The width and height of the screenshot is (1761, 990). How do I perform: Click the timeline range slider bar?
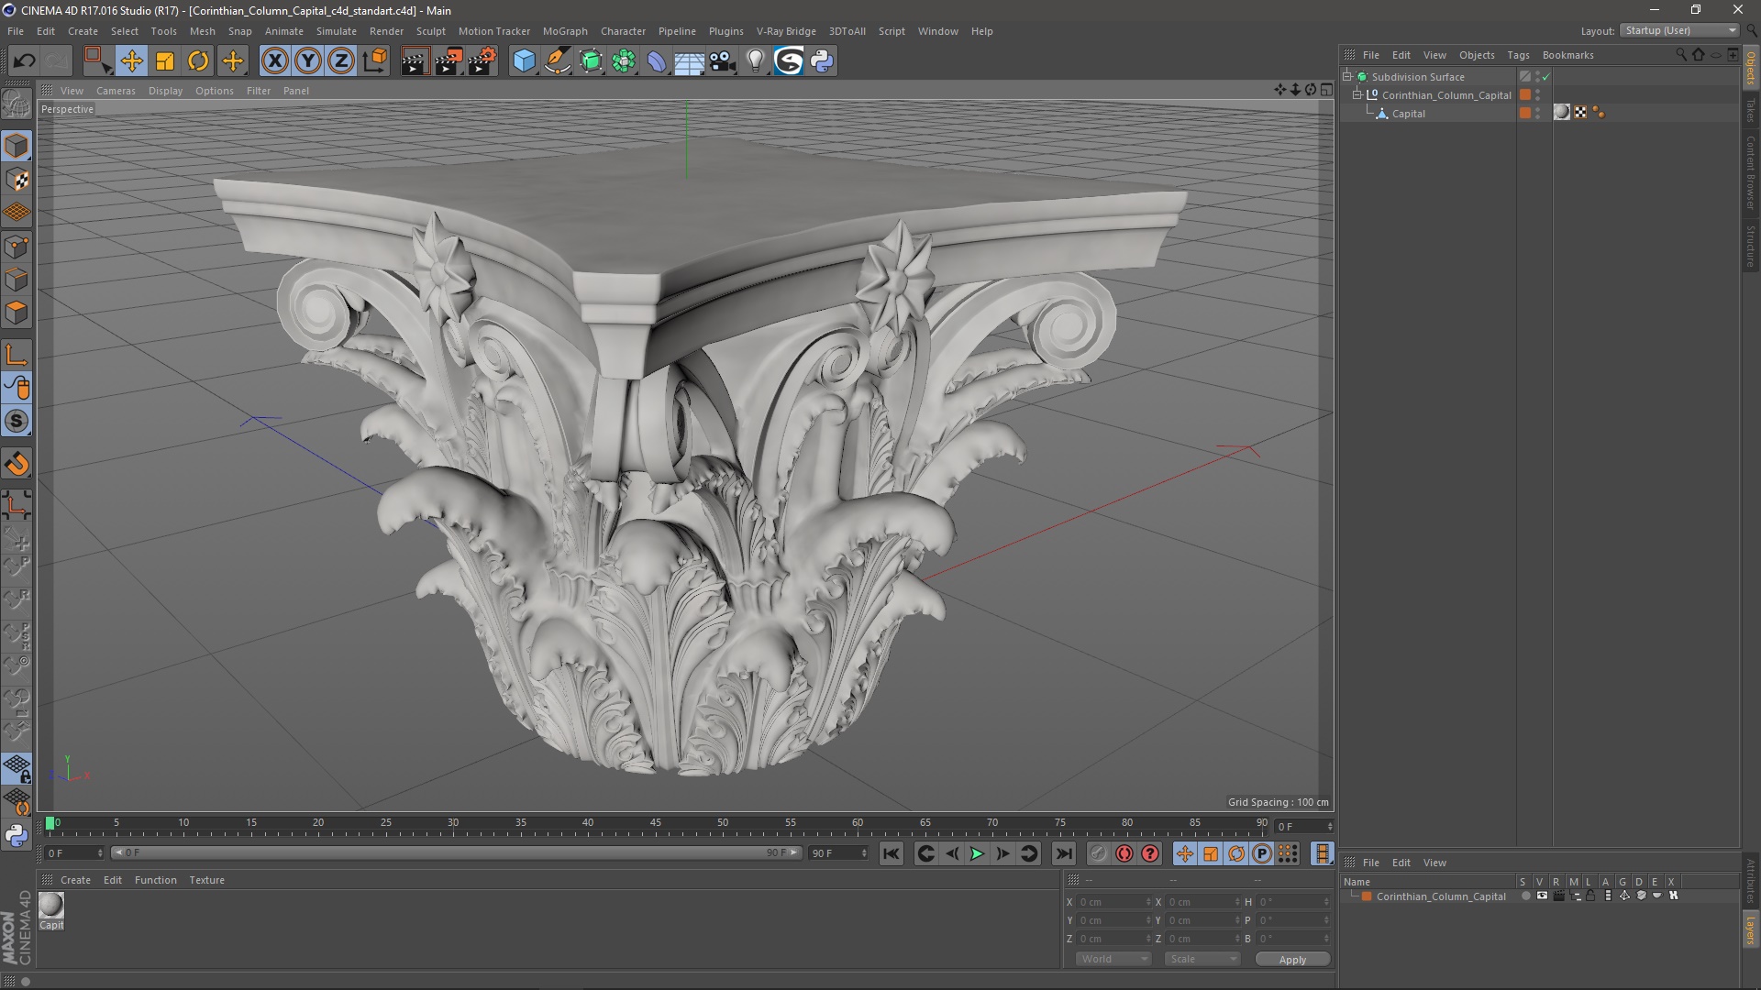(456, 853)
